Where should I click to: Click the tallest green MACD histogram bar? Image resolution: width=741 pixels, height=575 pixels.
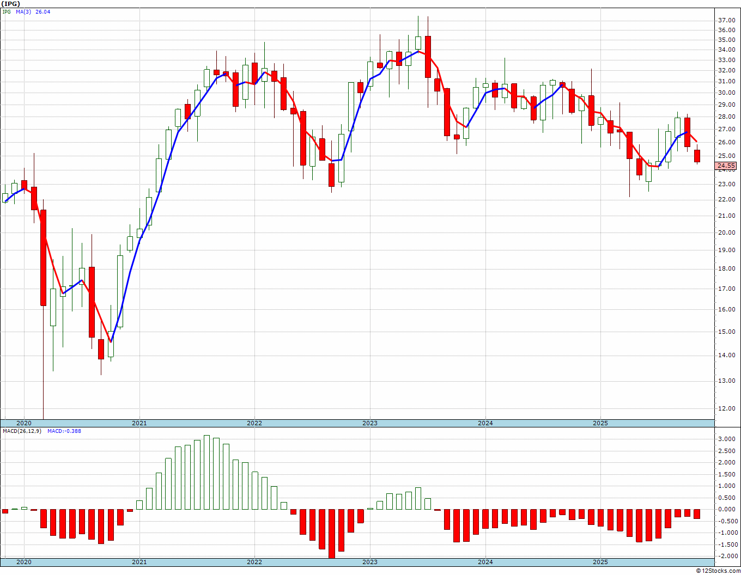(206, 472)
